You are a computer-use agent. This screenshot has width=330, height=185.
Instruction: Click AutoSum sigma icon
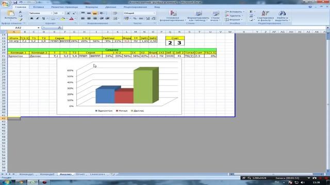click(x=251, y=12)
